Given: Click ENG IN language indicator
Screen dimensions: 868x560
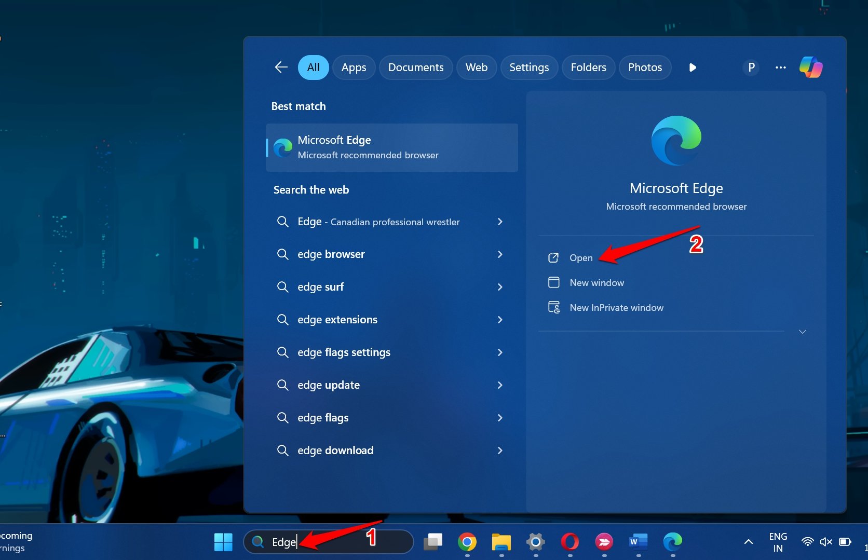Looking at the screenshot, I should click(778, 542).
